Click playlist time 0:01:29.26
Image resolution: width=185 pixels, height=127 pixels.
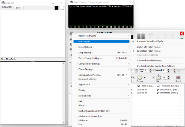(142, 90)
